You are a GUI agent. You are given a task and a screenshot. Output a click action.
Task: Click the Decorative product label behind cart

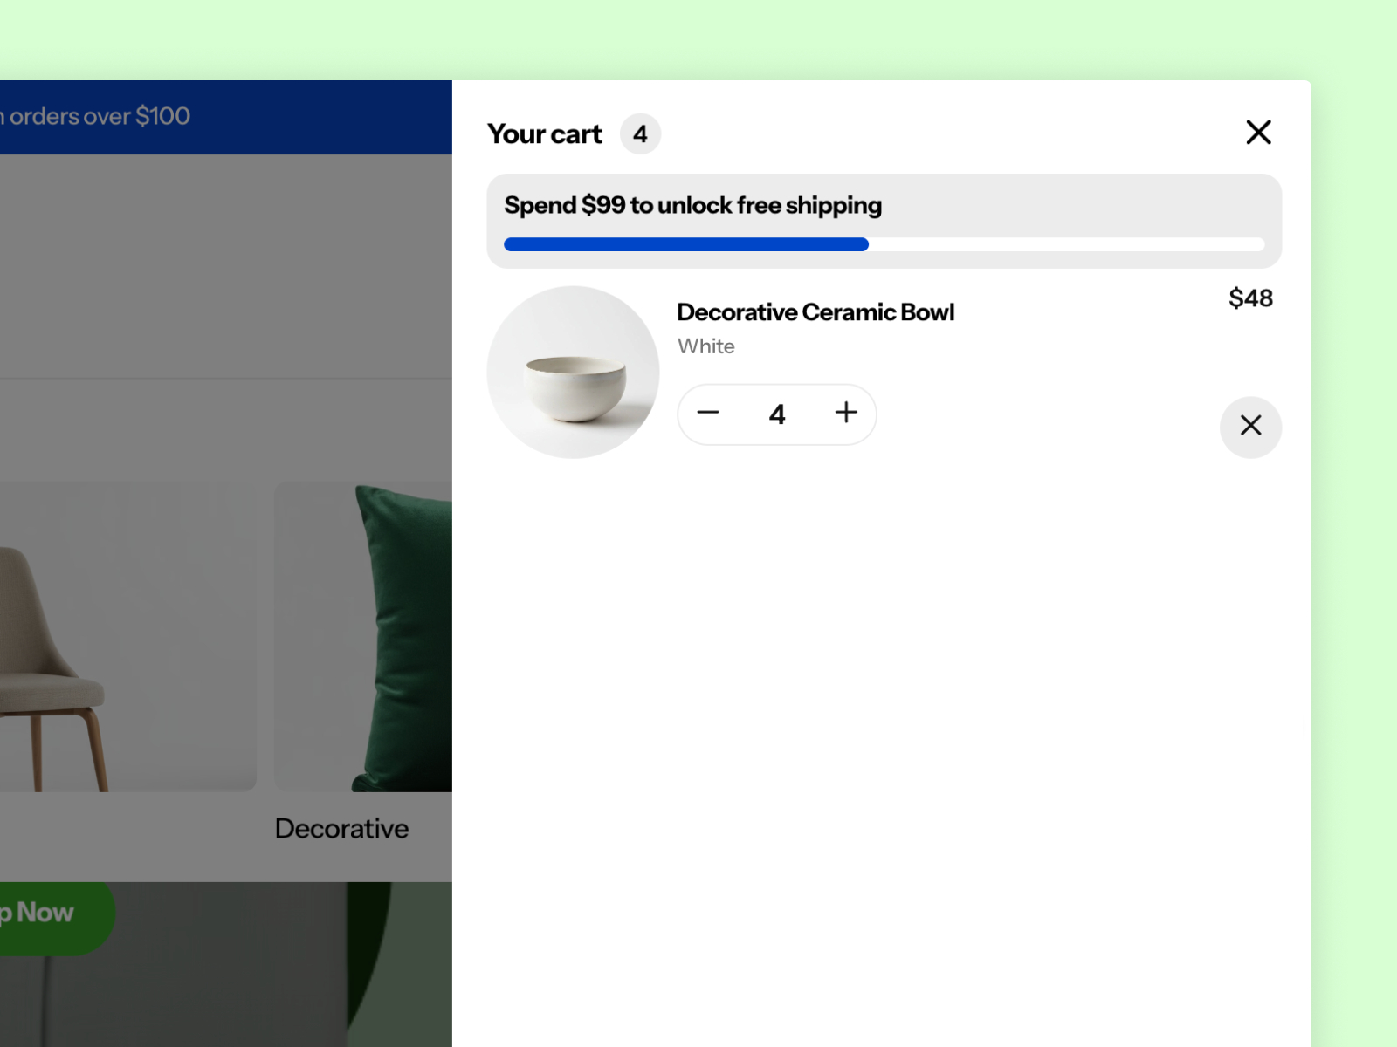341,829
